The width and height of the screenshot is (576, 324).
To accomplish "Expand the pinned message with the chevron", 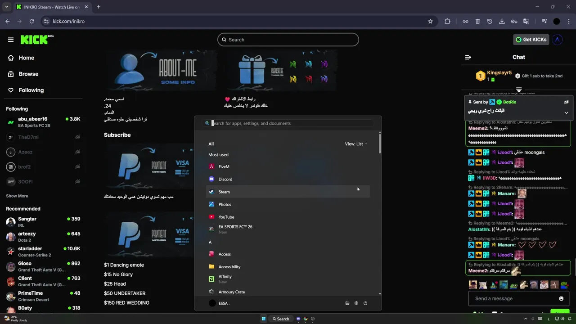I will pos(566,112).
